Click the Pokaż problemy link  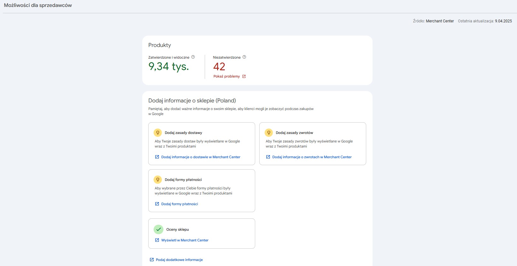(x=226, y=76)
